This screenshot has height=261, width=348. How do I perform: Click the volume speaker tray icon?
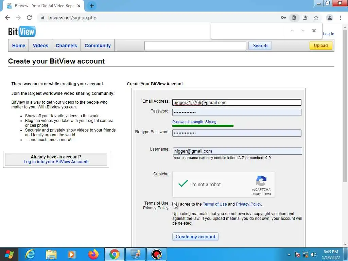pos(314,255)
